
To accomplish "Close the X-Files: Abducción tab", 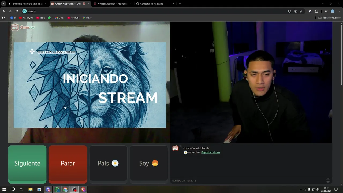I will pos(131,4).
